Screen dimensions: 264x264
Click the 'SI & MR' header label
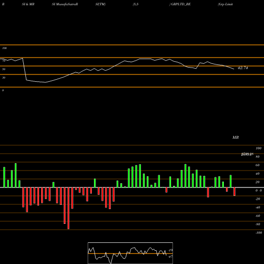click(28, 4)
